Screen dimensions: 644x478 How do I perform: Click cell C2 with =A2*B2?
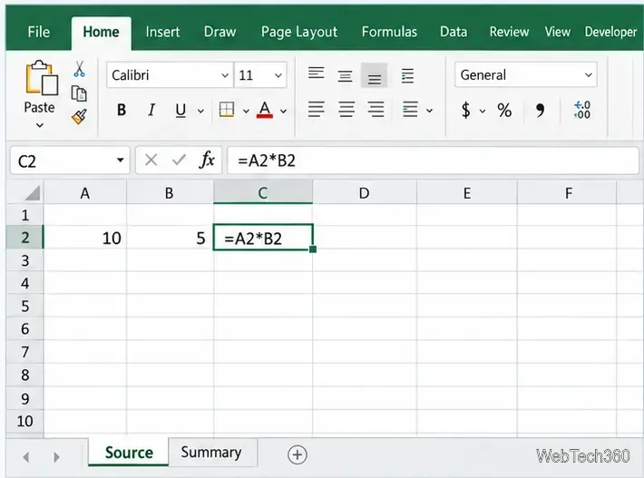coord(263,238)
